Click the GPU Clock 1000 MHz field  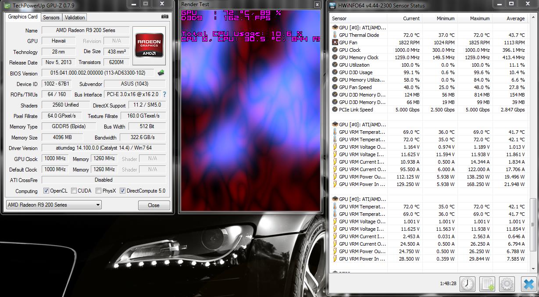55,159
